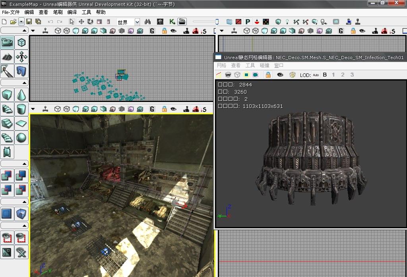Viewport: 407px width, 277px height.
Task: Open the 编译 menu
Action: (72, 12)
